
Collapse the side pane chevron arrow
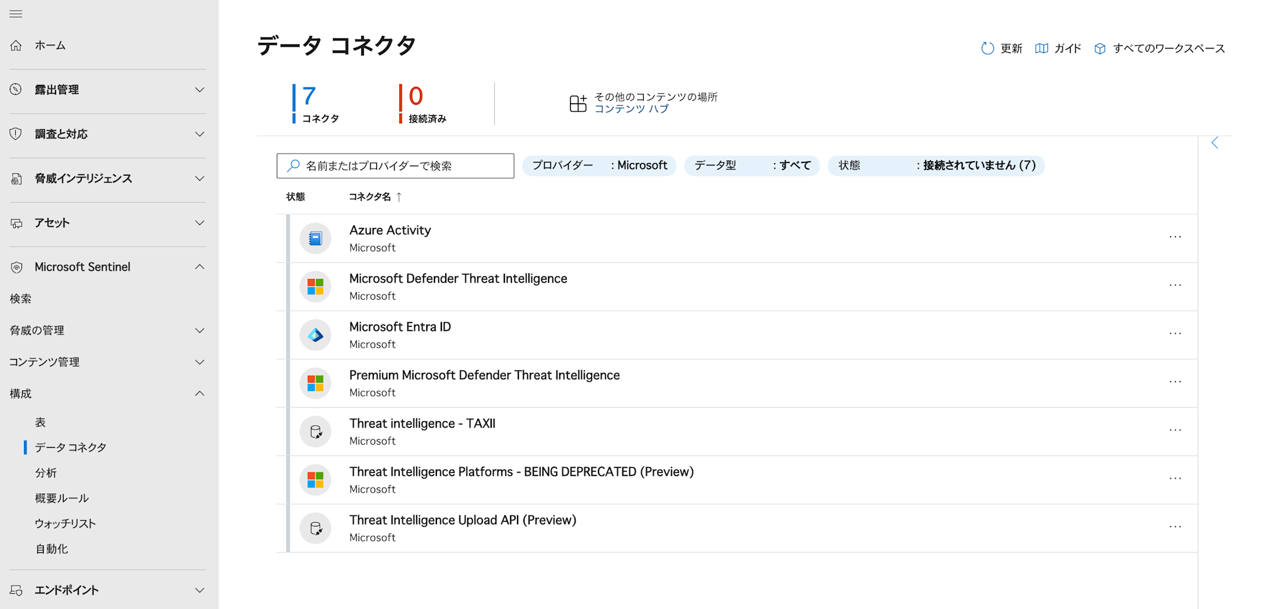pos(1215,143)
